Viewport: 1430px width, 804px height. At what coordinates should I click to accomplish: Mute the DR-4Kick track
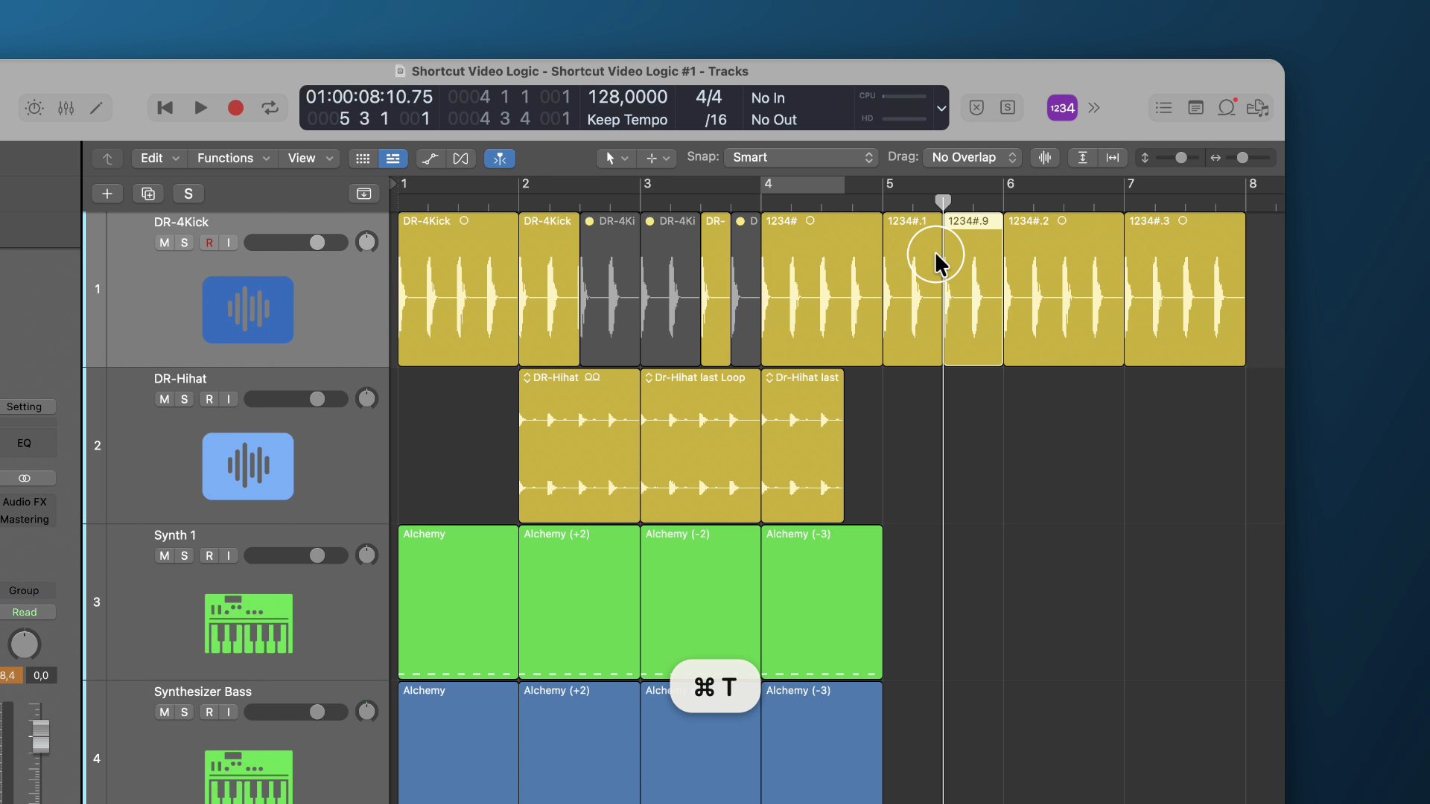coord(165,243)
